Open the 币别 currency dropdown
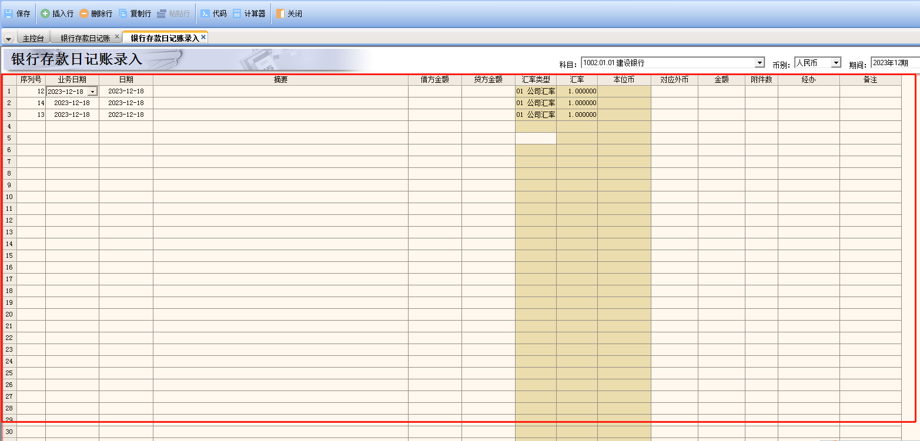 coord(836,63)
